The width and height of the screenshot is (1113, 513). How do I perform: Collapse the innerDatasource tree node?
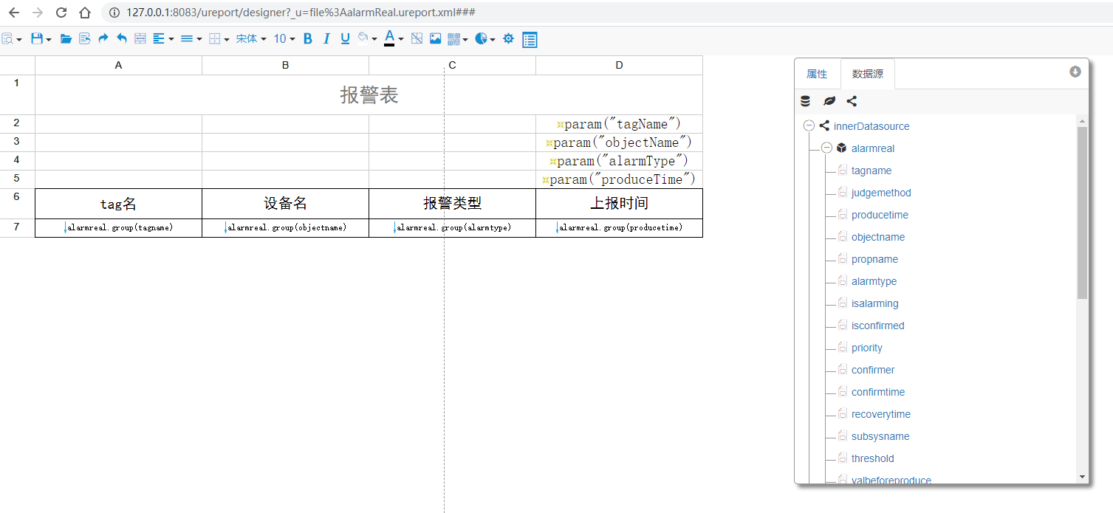tap(809, 126)
